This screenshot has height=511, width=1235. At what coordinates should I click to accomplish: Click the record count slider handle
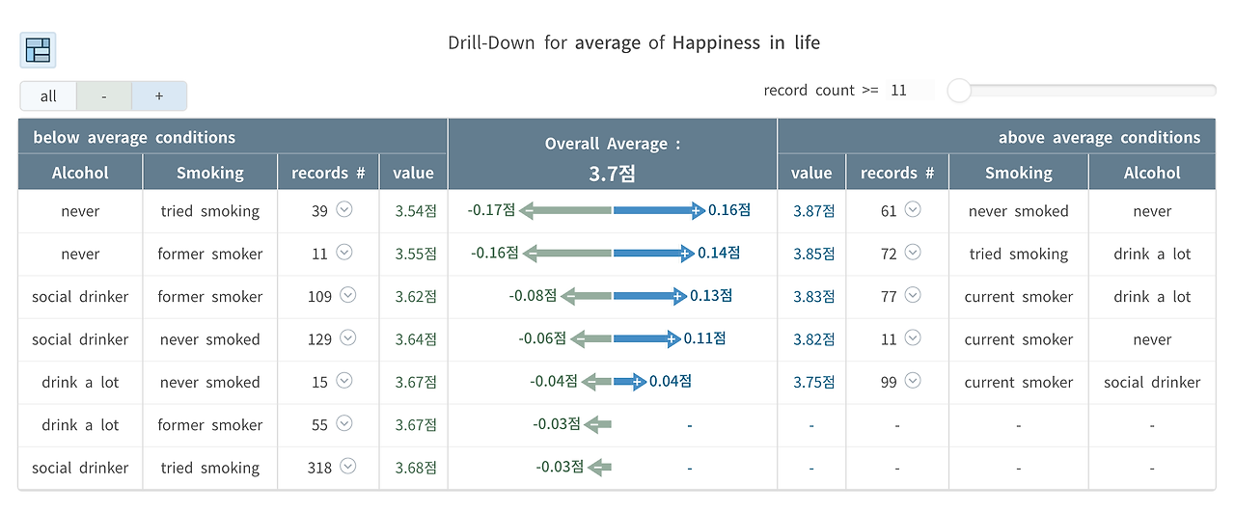pos(959,91)
